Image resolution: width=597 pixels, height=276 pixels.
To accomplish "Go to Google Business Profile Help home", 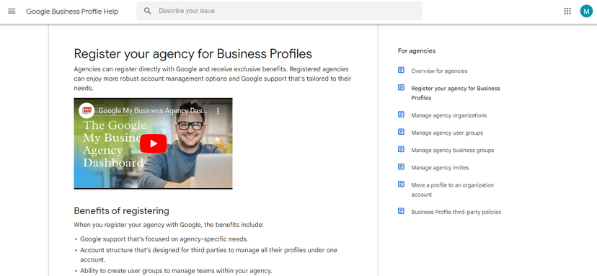I will click(x=72, y=12).
